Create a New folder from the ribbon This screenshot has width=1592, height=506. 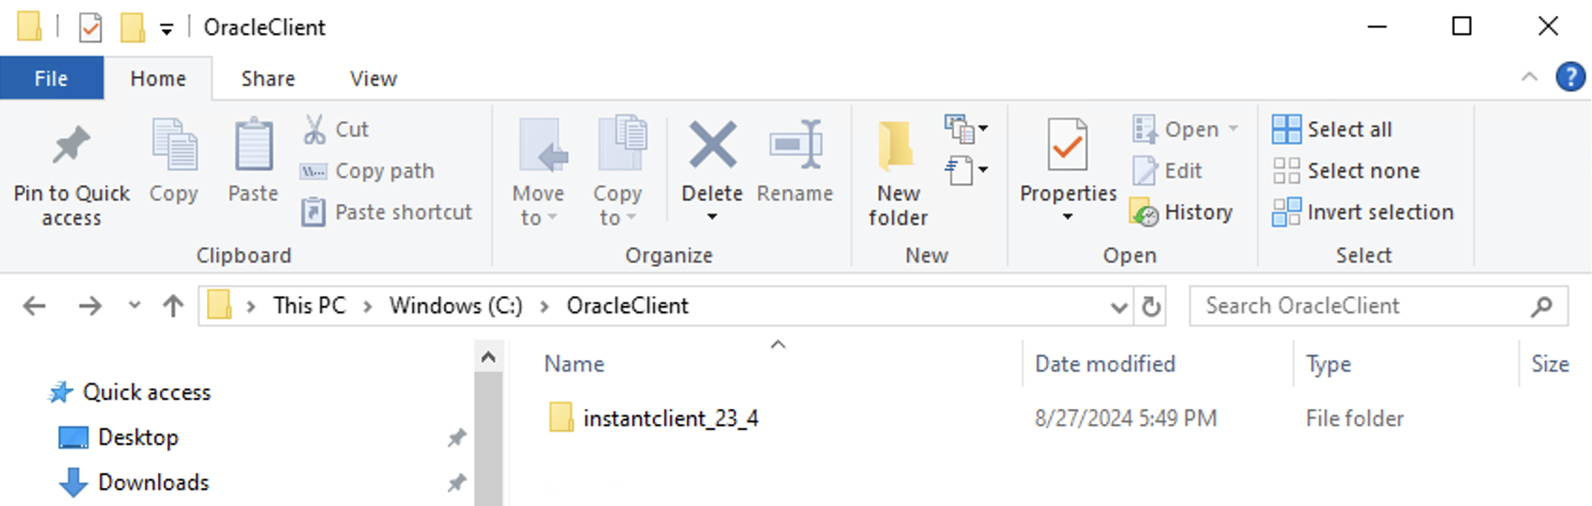click(x=898, y=175)
